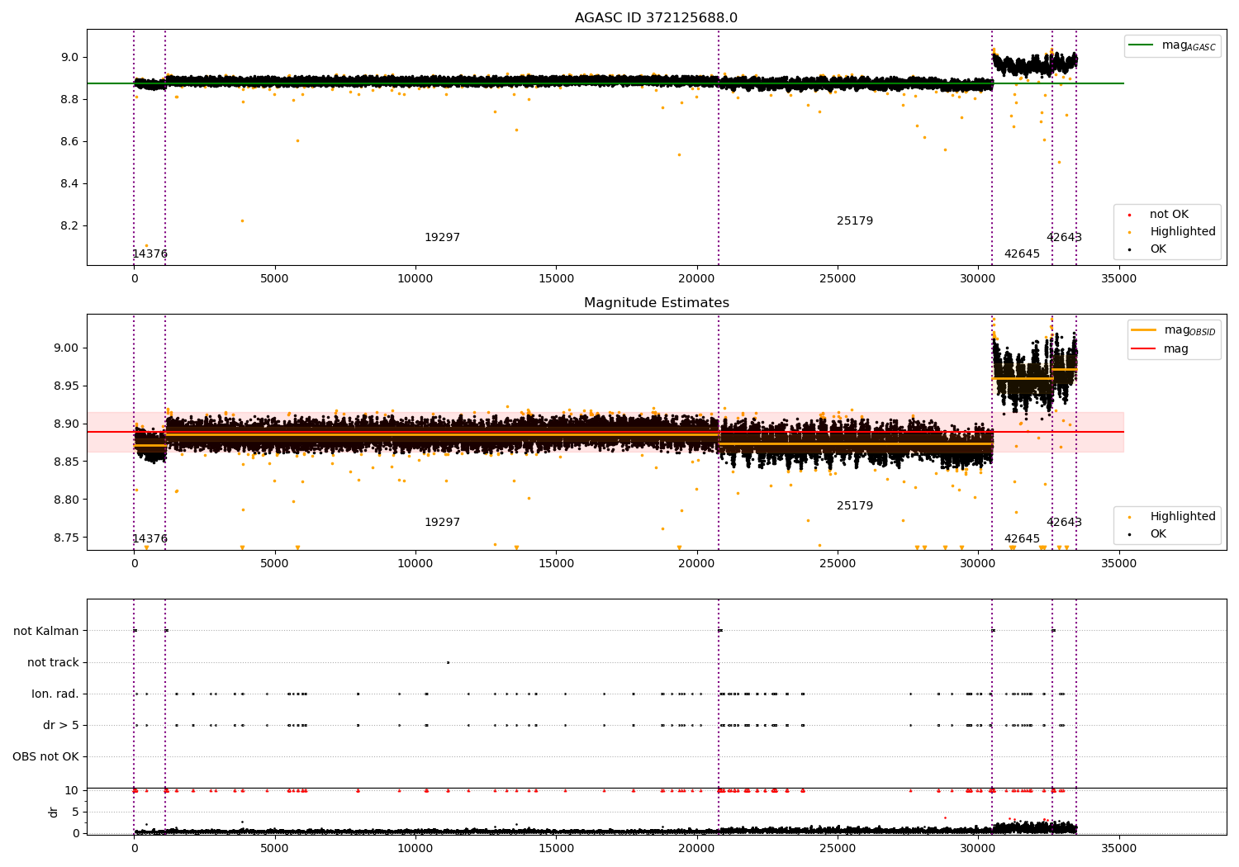Click the 8.2 y-axis tick of top plot

[69, 225]
